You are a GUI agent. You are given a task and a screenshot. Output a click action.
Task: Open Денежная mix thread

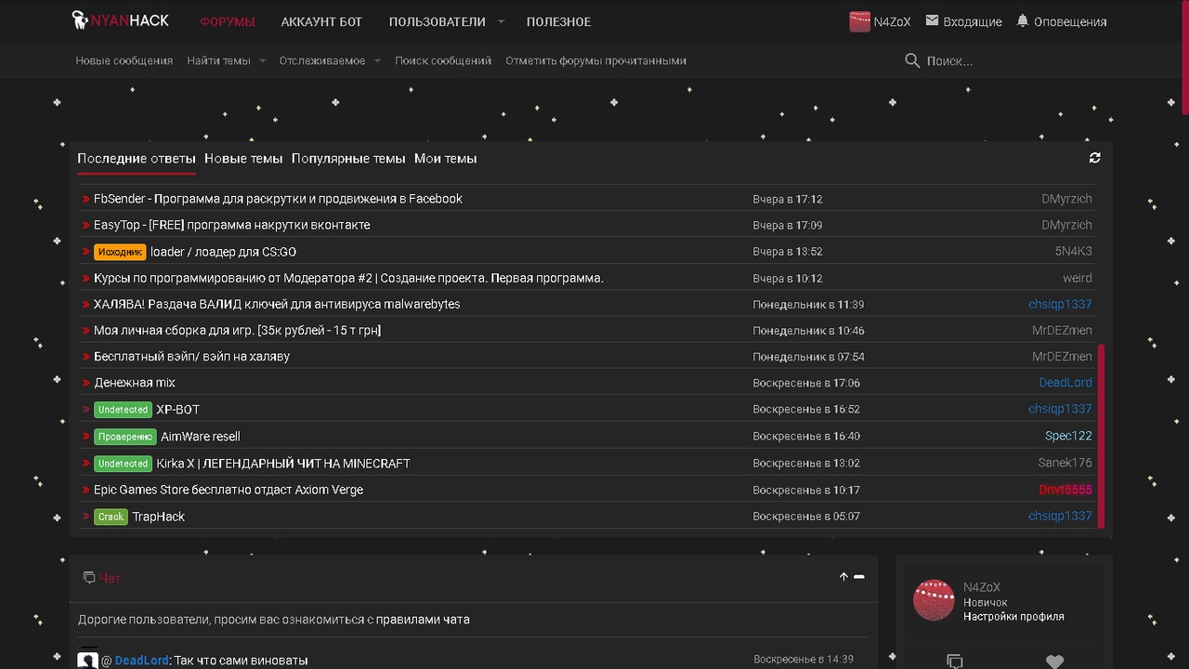click(x=135, y=383)
